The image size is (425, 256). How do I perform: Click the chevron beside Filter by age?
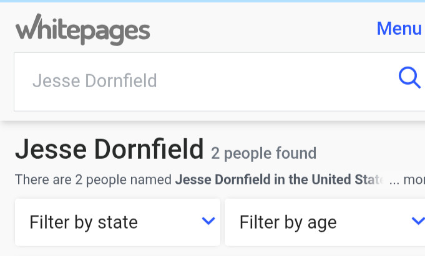[418, 221]
